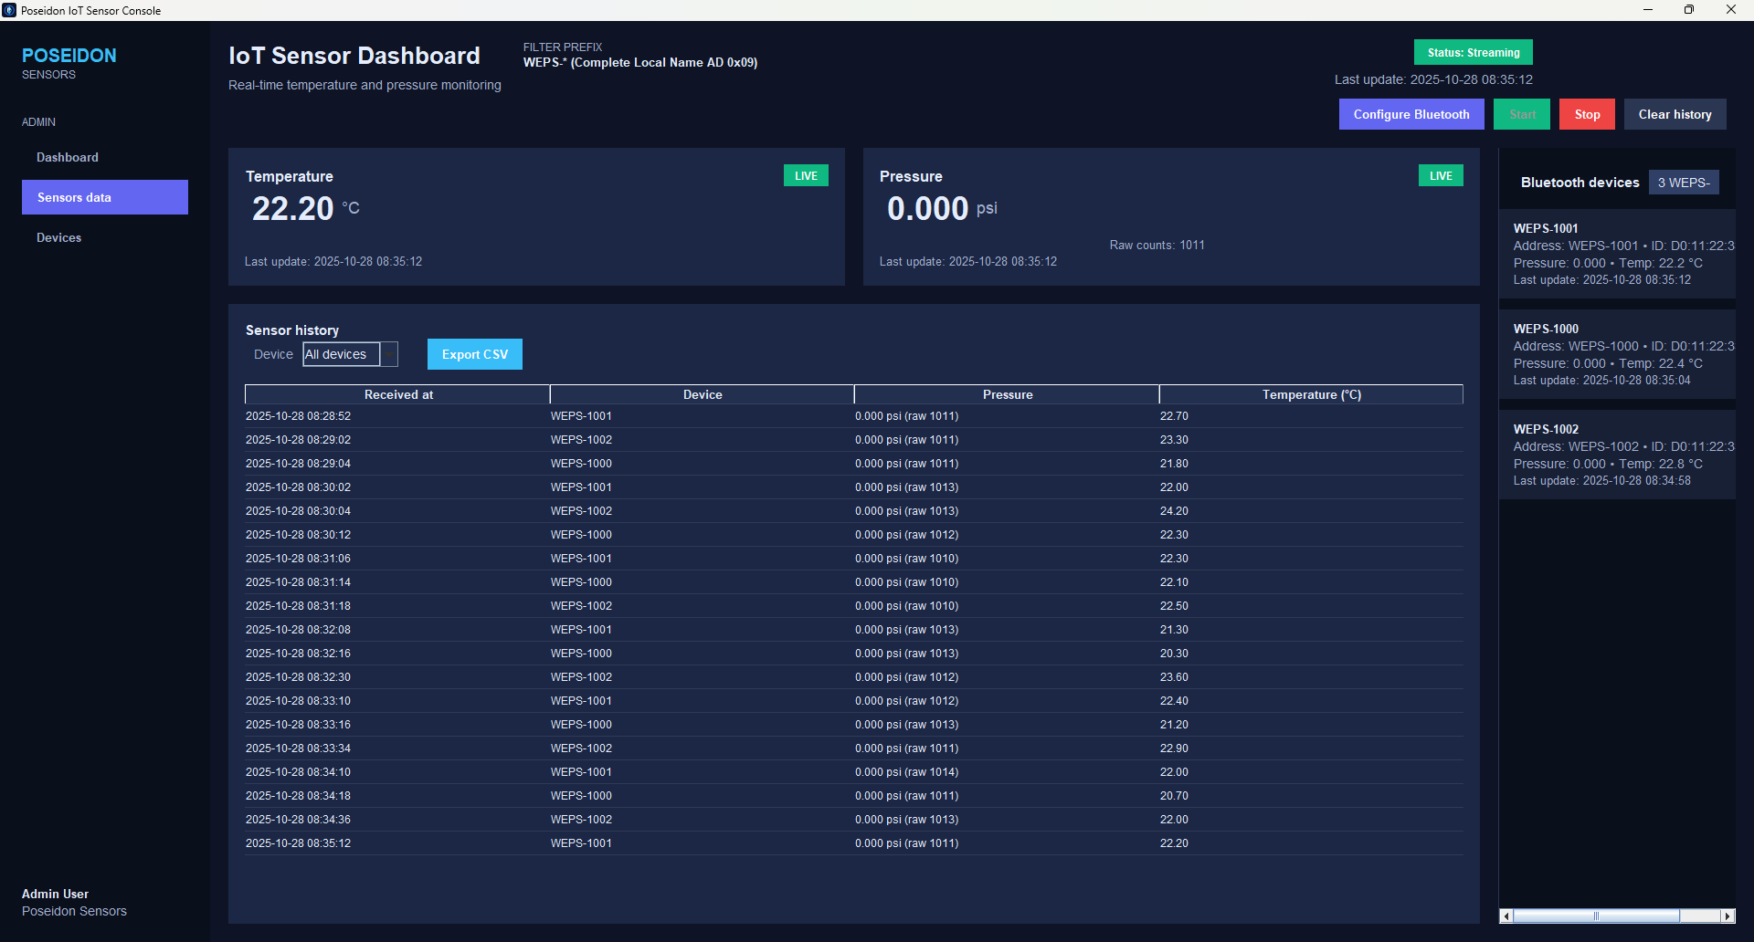Image resolution: width=1754 pixels, height=942 pixels.
Task: Click the 2025-10-28 08:29:04 timestamp cell
Action: click(298, 464)
